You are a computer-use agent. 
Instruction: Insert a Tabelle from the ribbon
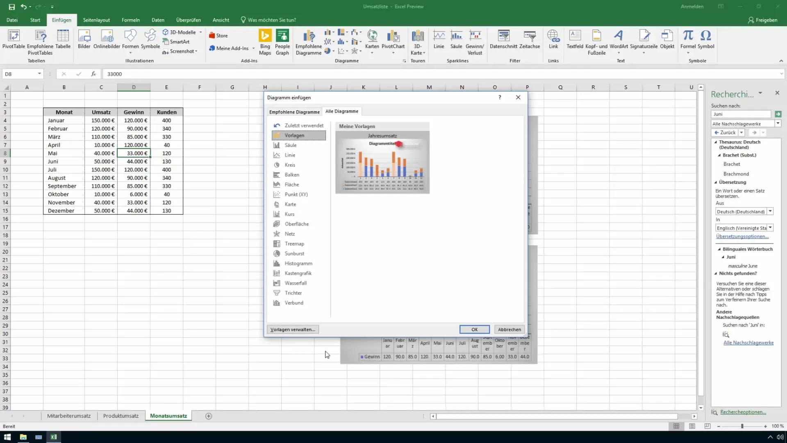tap(63, 39)
